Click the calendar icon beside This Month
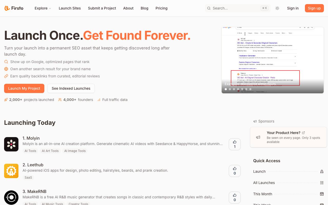This screenshot has height=205, width=328. (x=322, y=194)
